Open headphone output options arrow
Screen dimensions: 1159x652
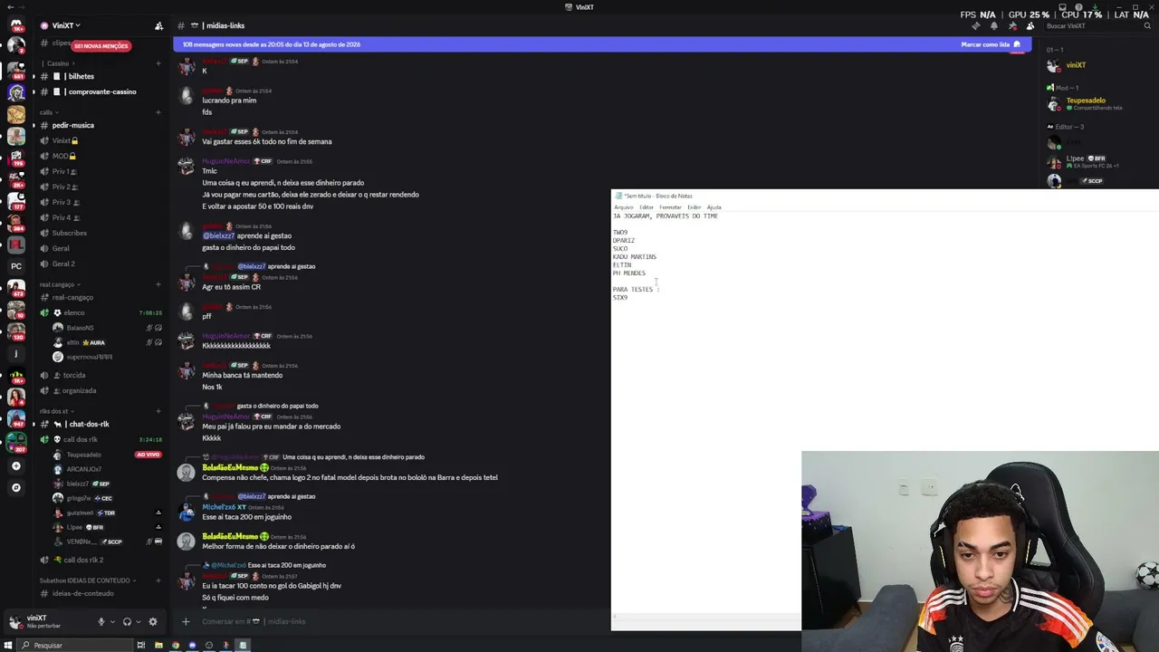(x=138, y=622)
